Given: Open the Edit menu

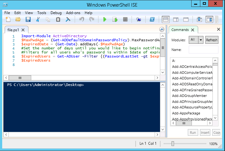Looking at the screenshot, I should click(17, 13).
